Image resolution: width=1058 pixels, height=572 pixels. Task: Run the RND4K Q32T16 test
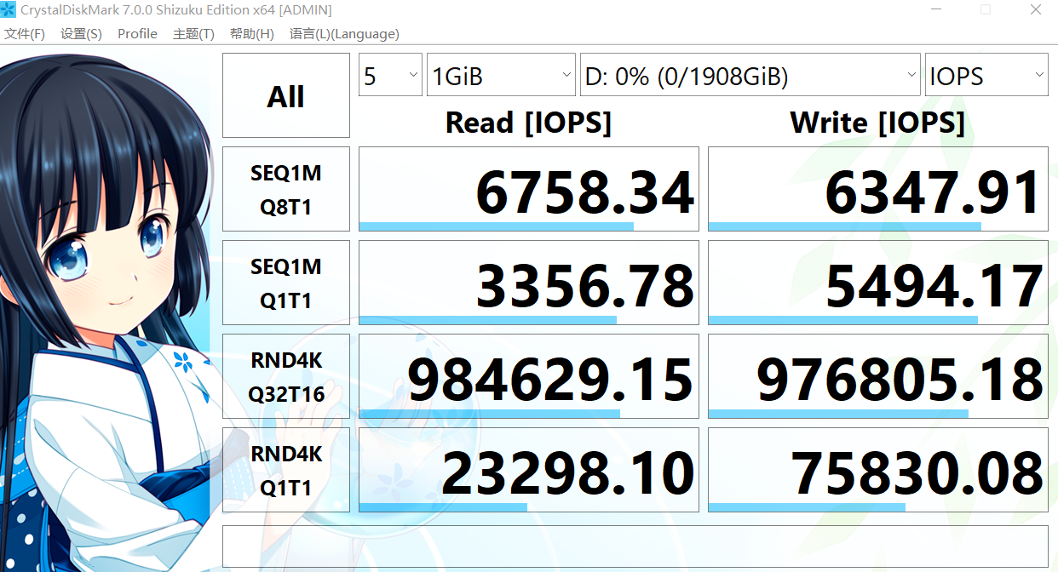coord(286,376)
